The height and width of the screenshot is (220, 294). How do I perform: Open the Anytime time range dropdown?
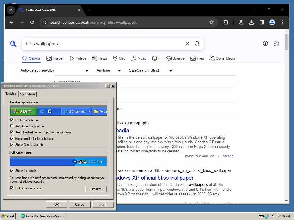click(x=109, y=70)
